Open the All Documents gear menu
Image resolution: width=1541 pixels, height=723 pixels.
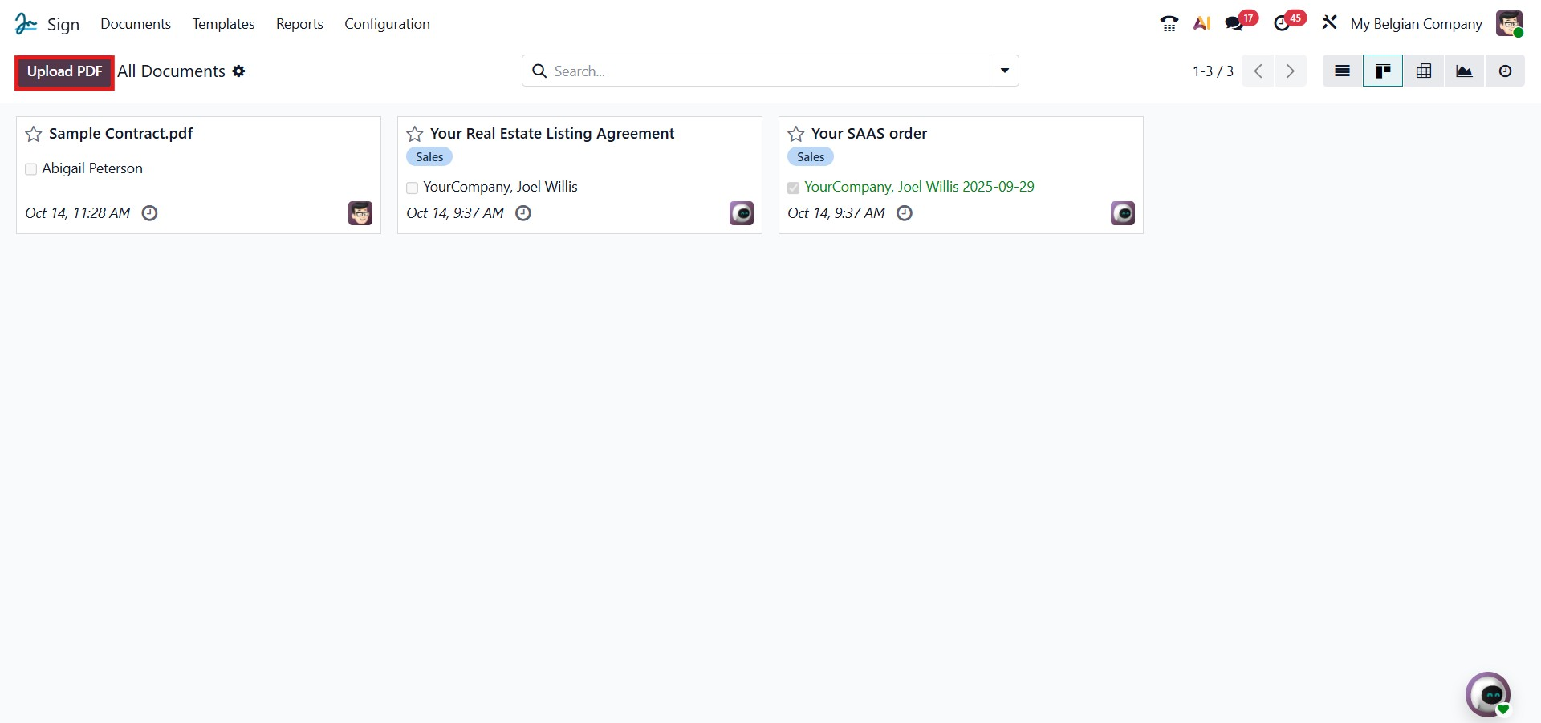point(238,71)
